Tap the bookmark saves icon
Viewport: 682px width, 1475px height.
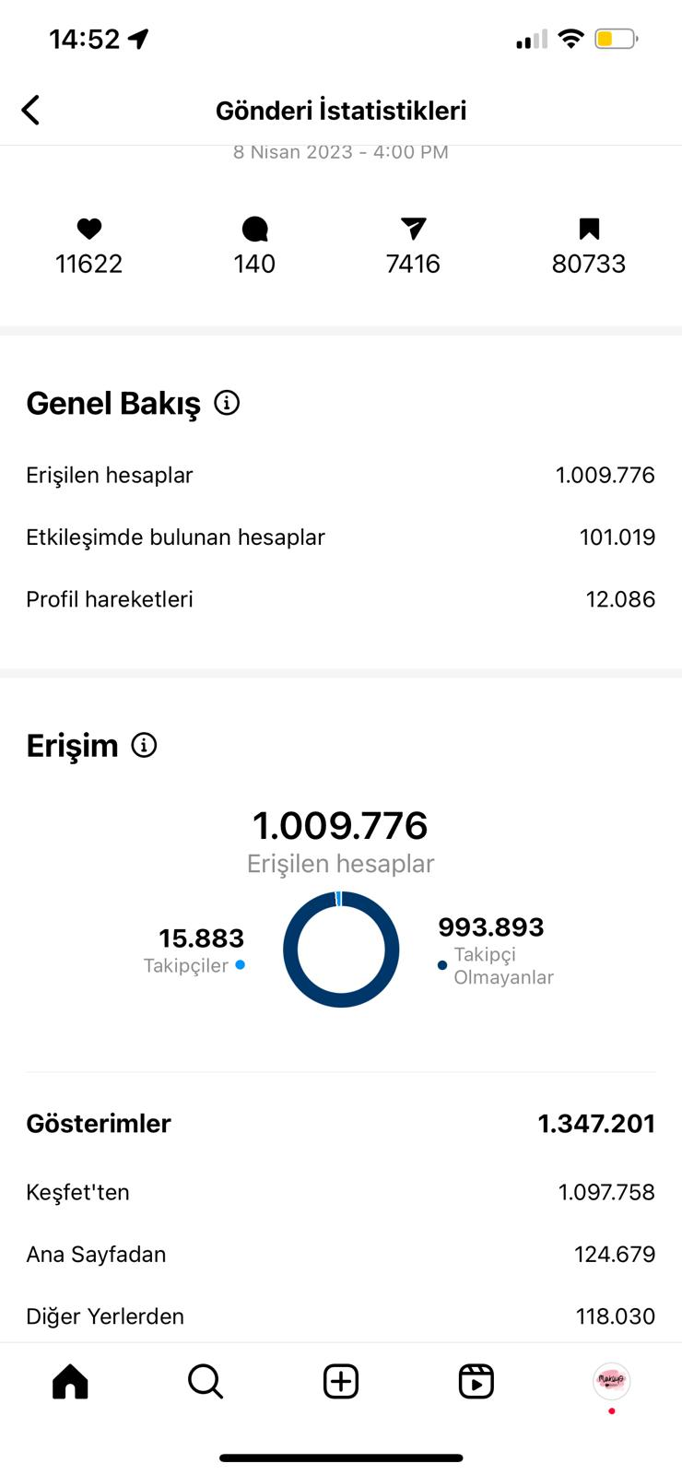(589, 229)
